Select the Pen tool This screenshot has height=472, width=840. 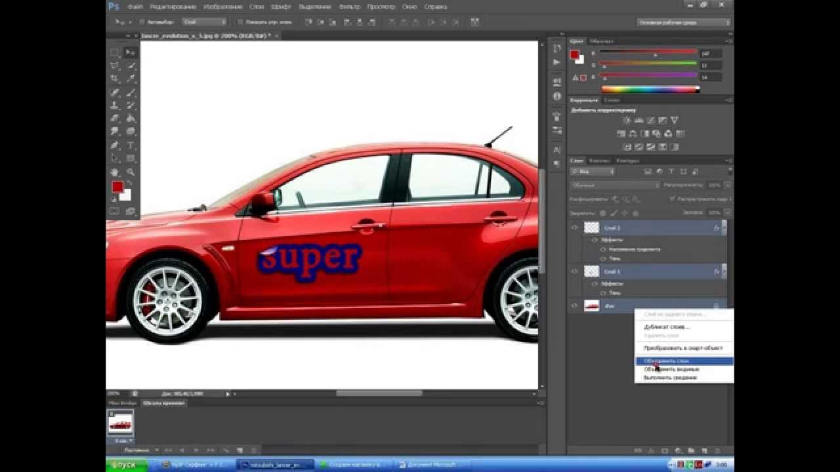(115, 145)
